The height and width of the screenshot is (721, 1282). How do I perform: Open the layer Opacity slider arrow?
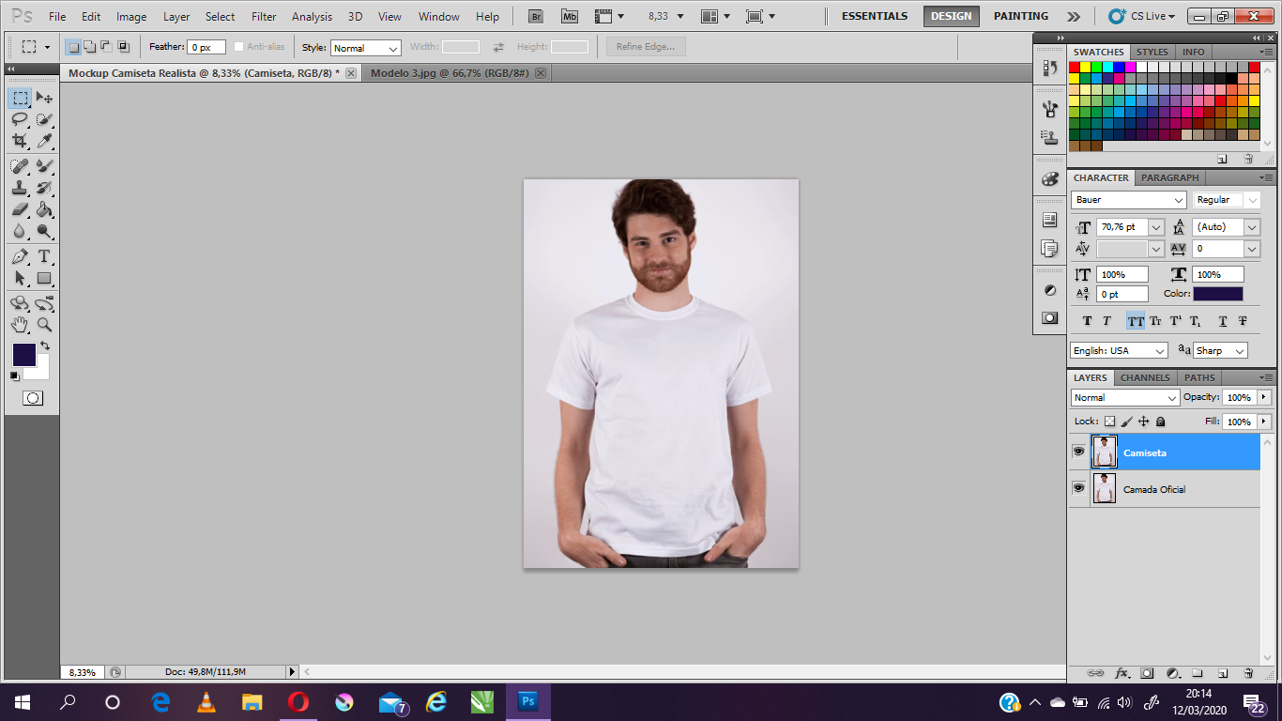click(x=1264, y=397)
